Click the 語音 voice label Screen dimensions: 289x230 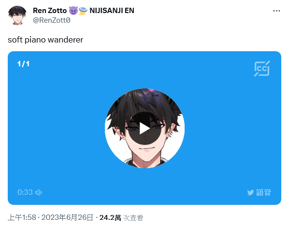(x=263, y=192)
